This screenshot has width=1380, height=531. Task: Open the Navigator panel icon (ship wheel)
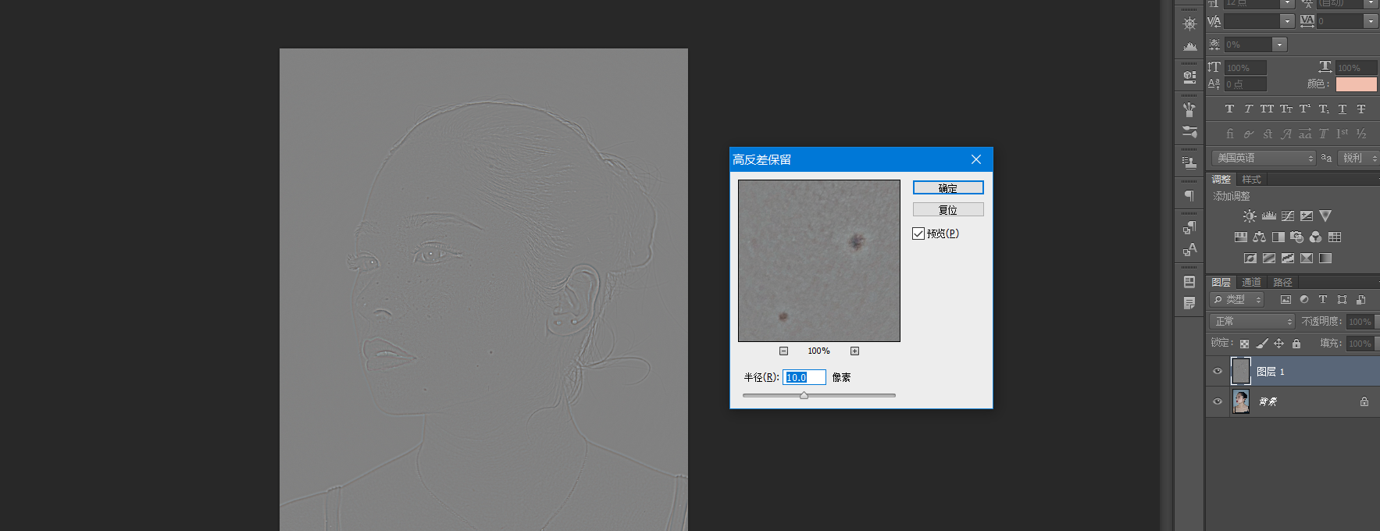1189,24
